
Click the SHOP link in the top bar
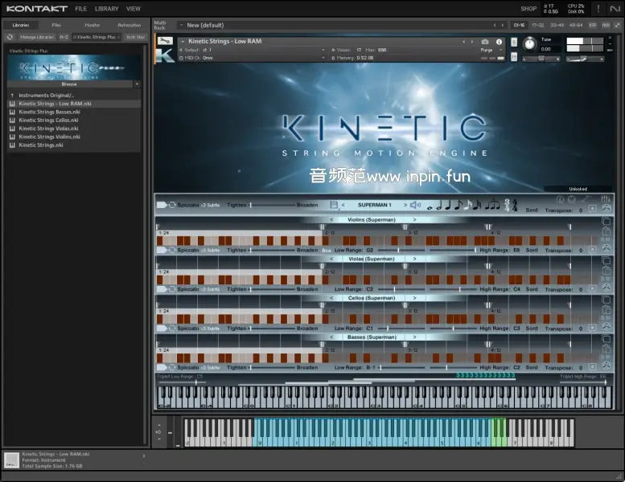[528, 9]
